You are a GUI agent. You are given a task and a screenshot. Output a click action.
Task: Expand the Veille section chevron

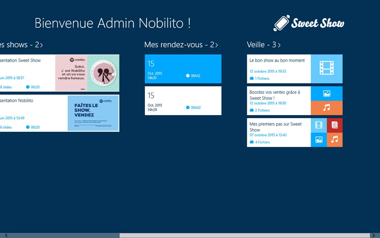pos(279,45)
